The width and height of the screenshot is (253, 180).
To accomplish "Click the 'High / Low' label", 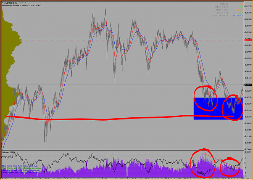I will coord(222,10).
